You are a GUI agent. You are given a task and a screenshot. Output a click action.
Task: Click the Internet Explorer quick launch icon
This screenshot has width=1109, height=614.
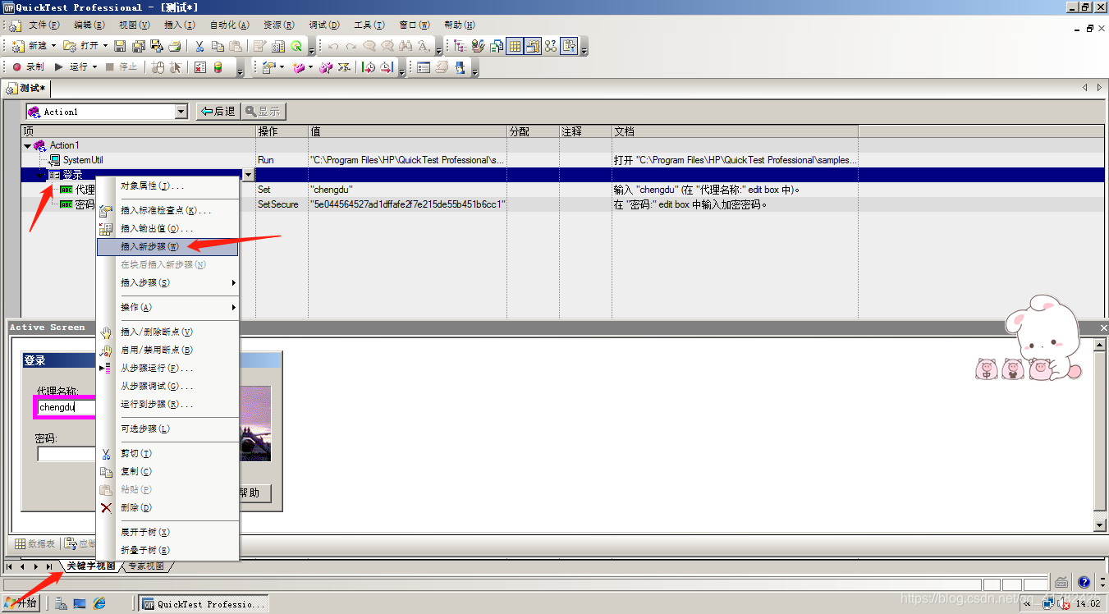pyautogui.click(x=100, y=603)
